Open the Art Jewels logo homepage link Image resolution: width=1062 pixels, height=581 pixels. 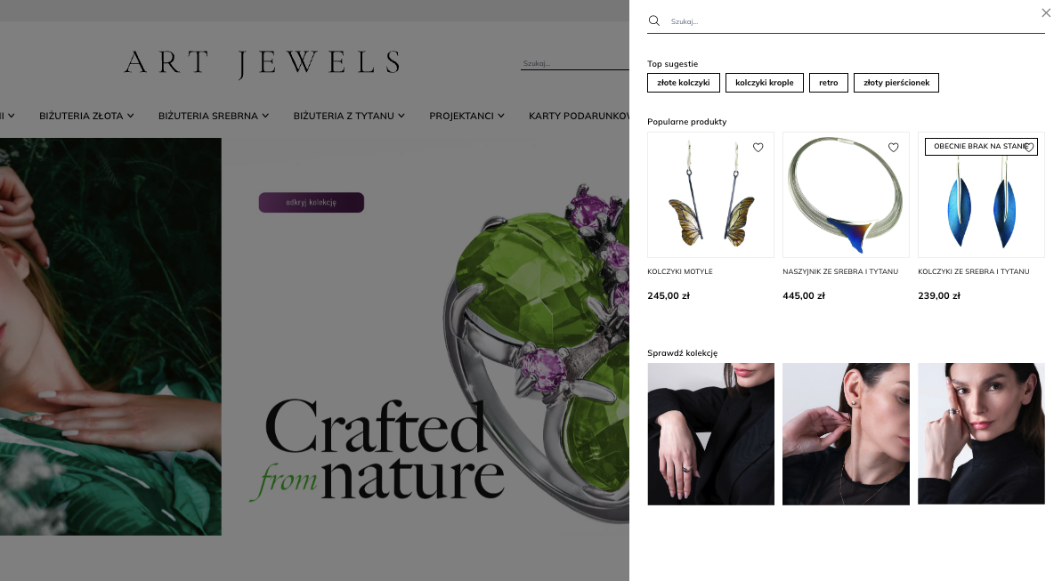click(x=263, y=63)
